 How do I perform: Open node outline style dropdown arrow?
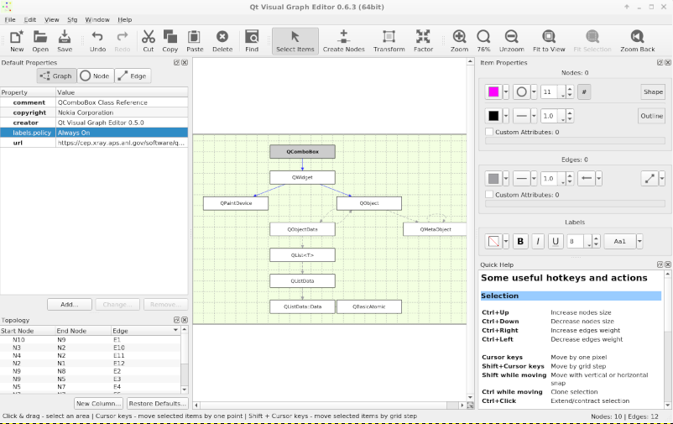[x=534, y=116]
